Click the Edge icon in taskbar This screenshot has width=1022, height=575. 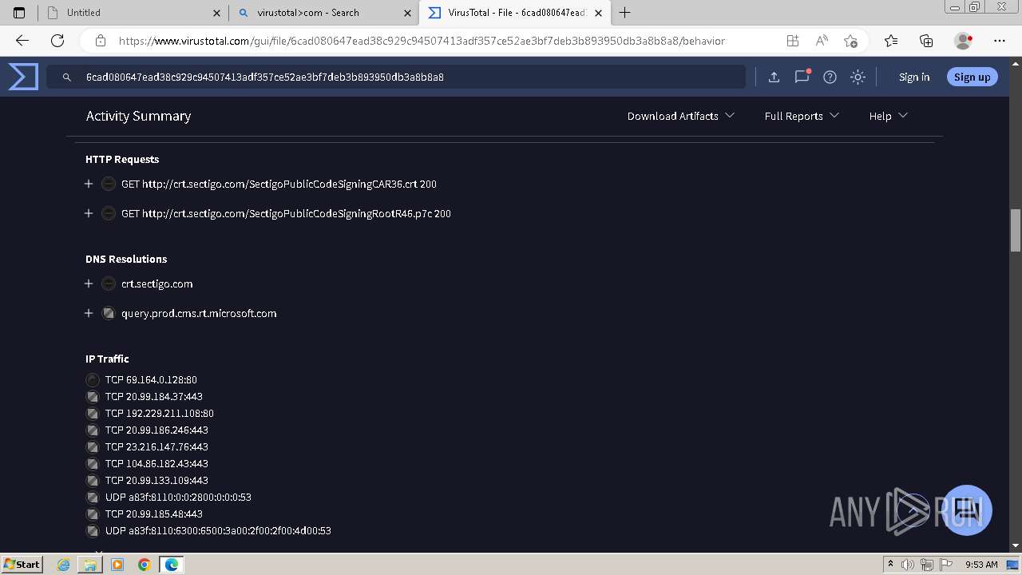click(172, 565)
